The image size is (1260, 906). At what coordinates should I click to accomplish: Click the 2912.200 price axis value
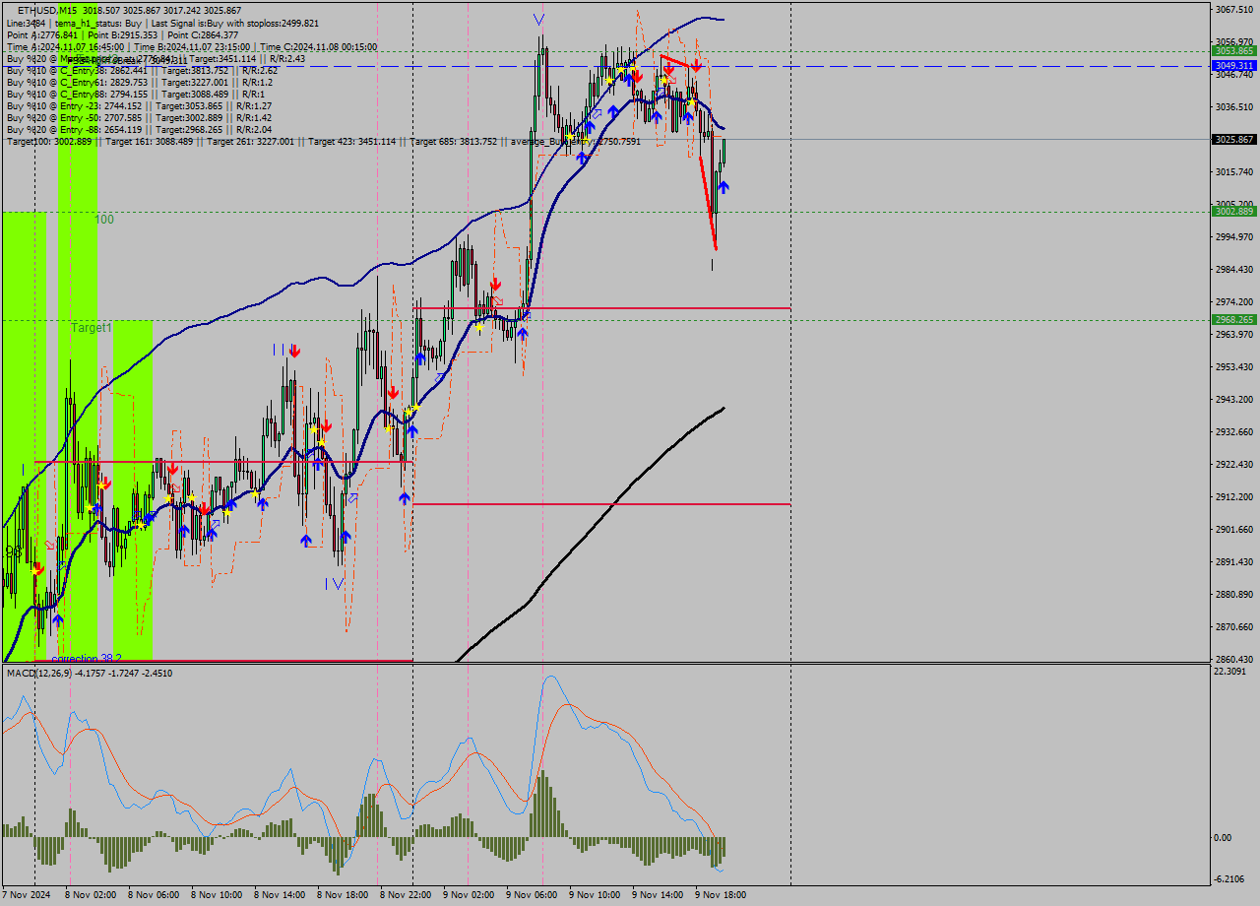click(1234, 496)
